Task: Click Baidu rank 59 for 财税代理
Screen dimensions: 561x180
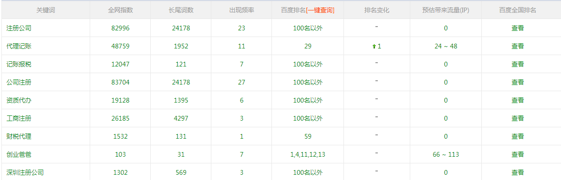Action: (308, 136)
